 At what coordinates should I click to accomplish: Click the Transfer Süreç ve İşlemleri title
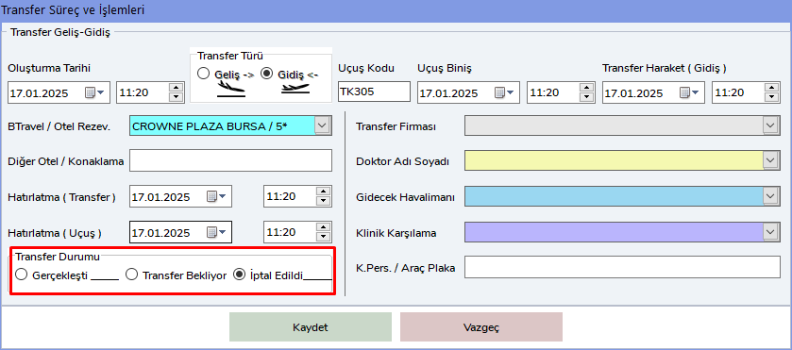point(73,10)
